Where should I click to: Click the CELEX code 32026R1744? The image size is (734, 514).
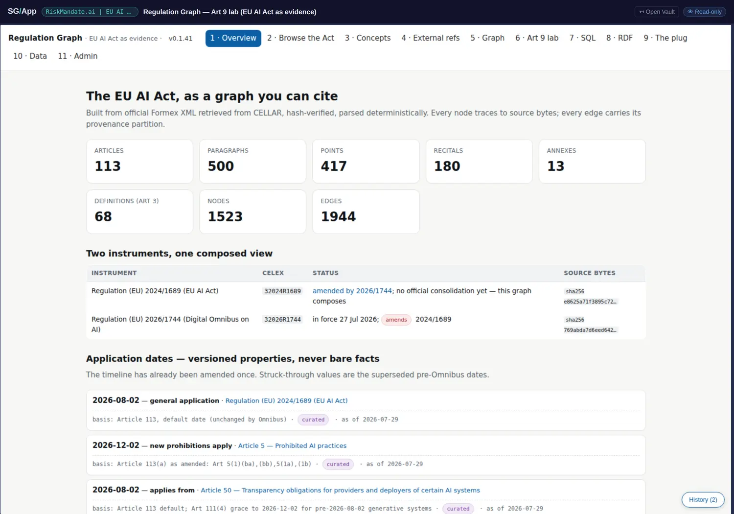tap(282, 320)
